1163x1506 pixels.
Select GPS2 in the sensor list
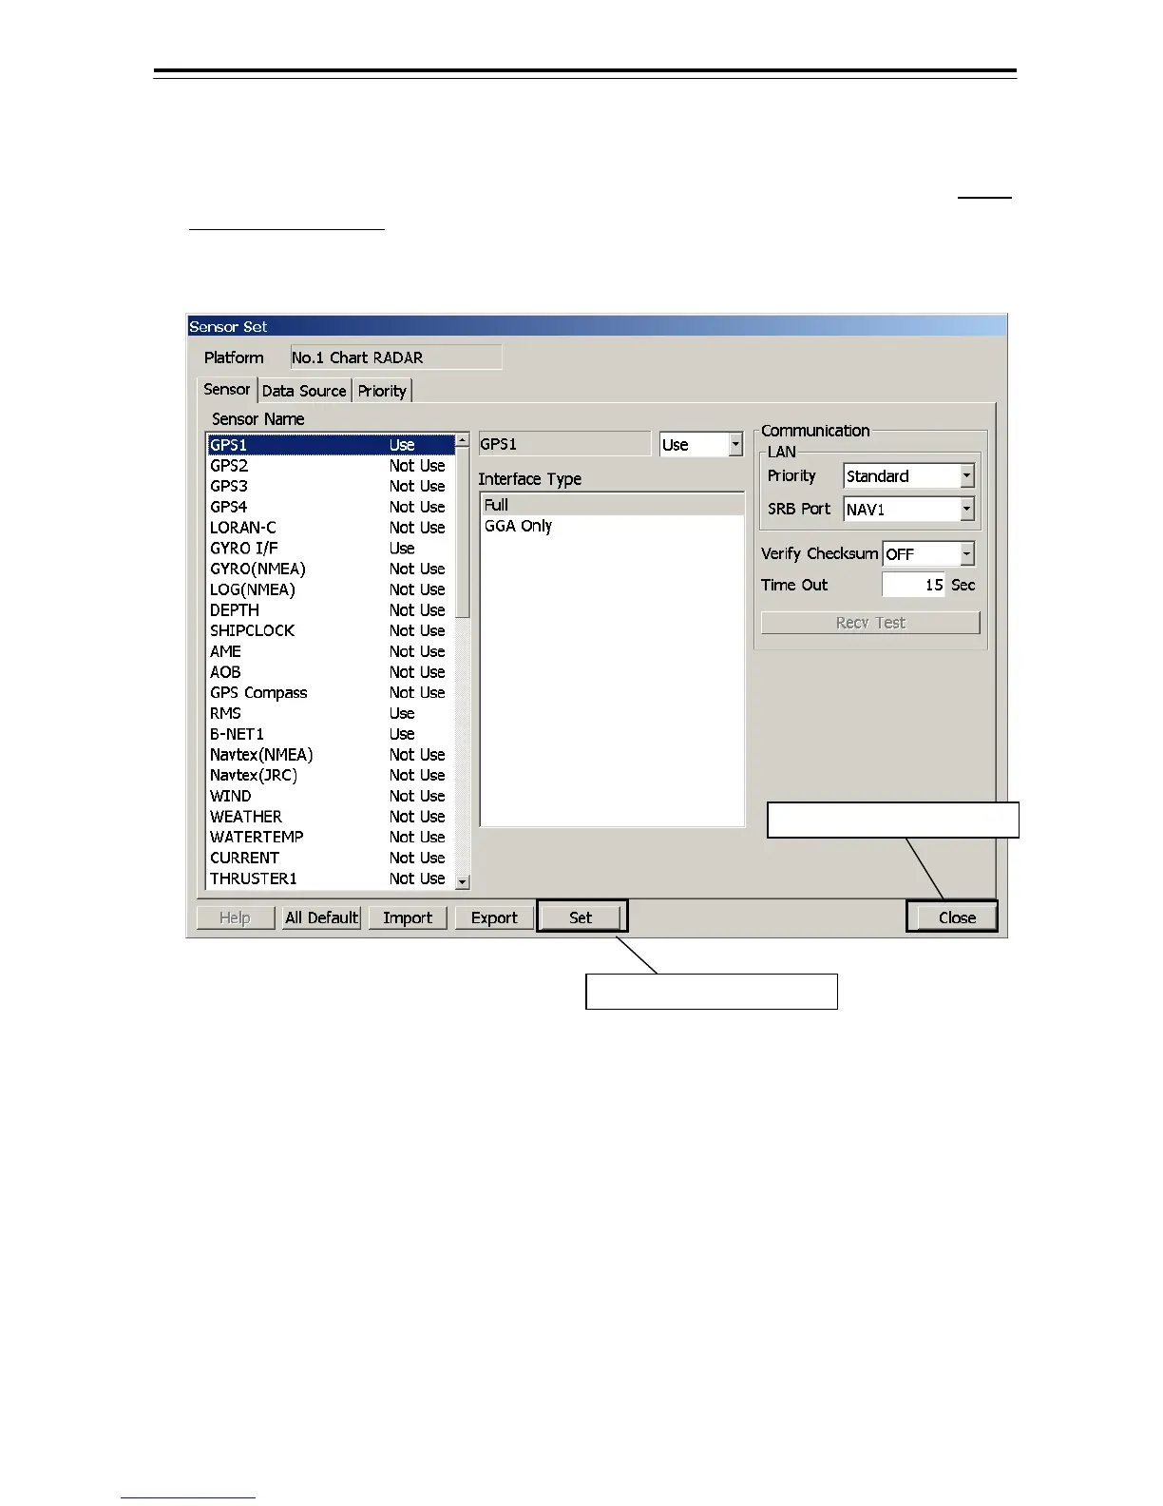tap(331, 466)
